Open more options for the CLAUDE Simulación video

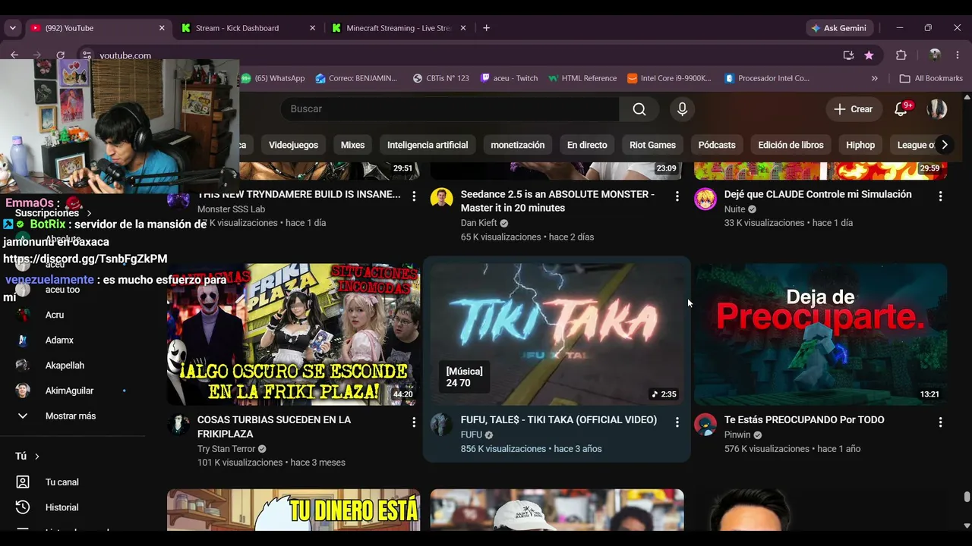[x=940, y=196]
